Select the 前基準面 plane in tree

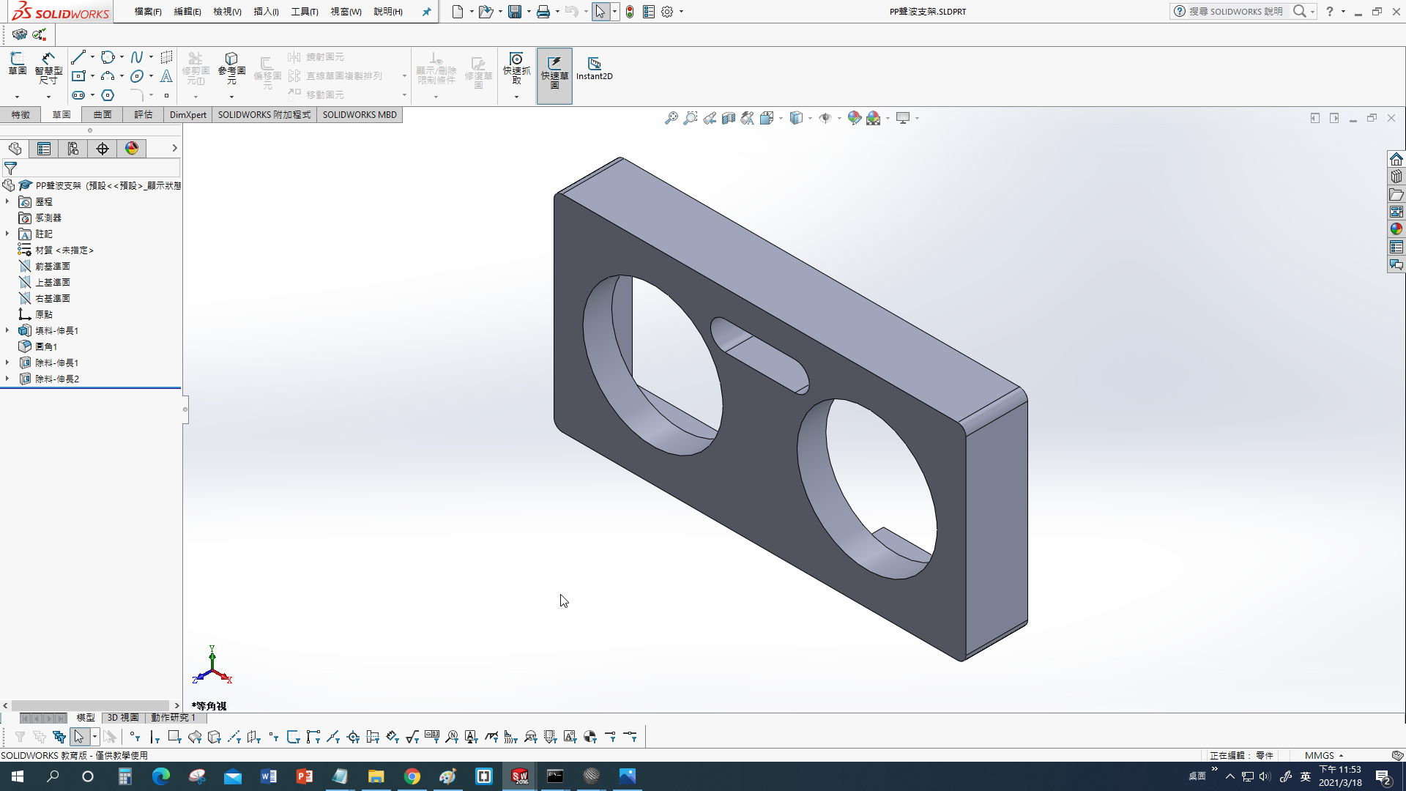click(x=53, y=266)
